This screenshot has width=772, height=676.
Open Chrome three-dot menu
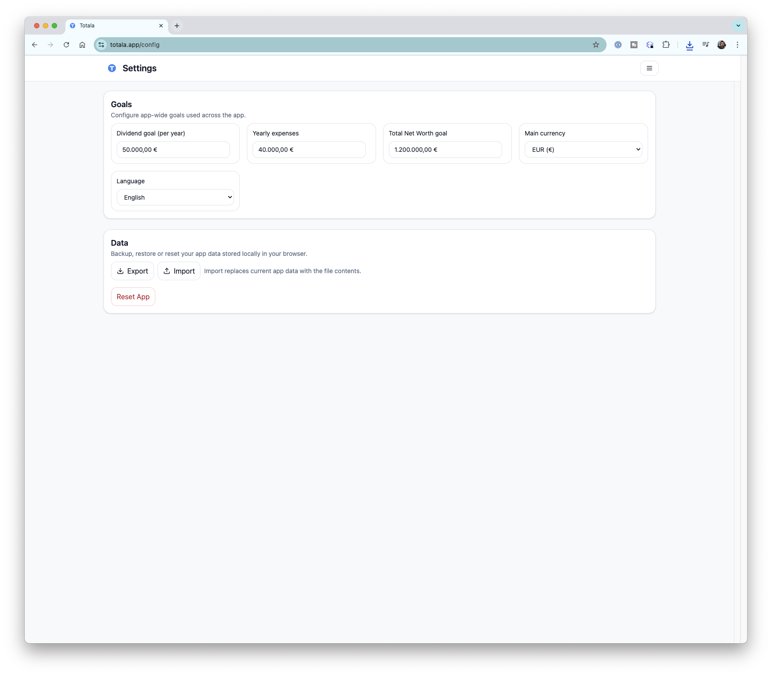pyautogui.click(x=737, y=45)
